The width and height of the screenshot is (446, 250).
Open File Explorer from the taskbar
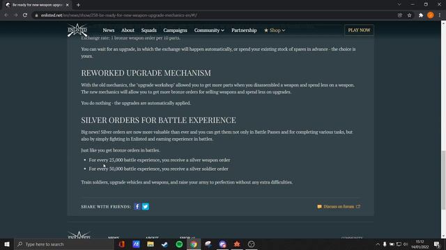tap(151, 244)
